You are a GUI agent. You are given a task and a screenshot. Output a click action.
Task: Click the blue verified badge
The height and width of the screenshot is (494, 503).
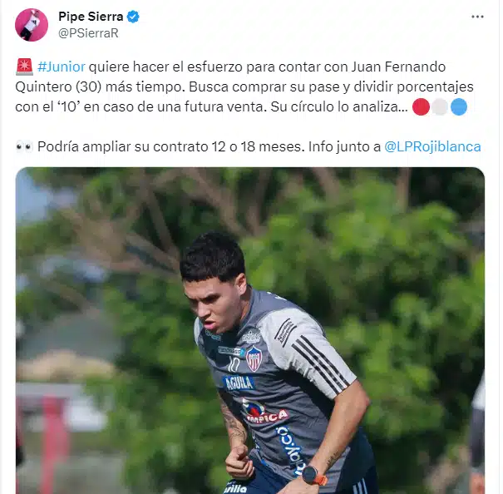point(133,17)
